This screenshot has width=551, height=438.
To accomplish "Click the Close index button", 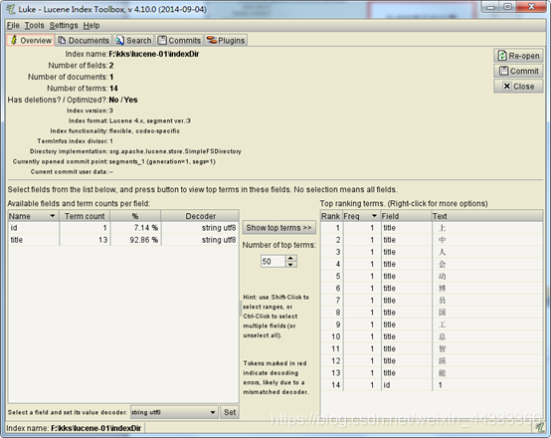I will click(518, 87).
